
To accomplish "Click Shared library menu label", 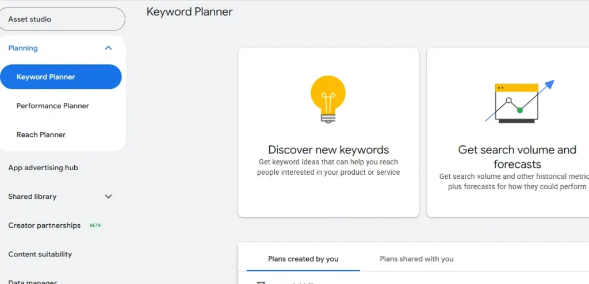I will 32,197.
